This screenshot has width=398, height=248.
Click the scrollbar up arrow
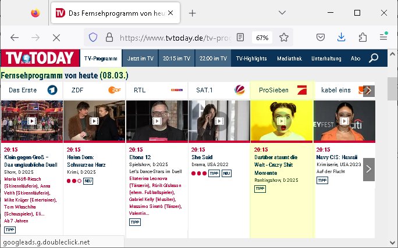392,54
